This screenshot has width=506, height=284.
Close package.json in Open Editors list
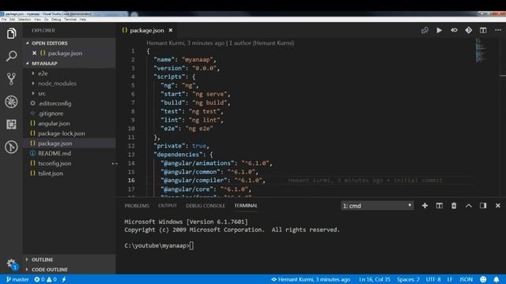point(34,53)
